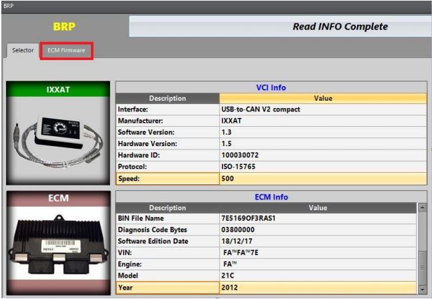Open the ECM Firmware tab
The width and height of the screenshot is (432, 299).
pos(66,51)
